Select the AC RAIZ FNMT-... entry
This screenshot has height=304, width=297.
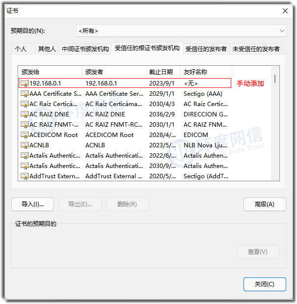click(54, 125)
